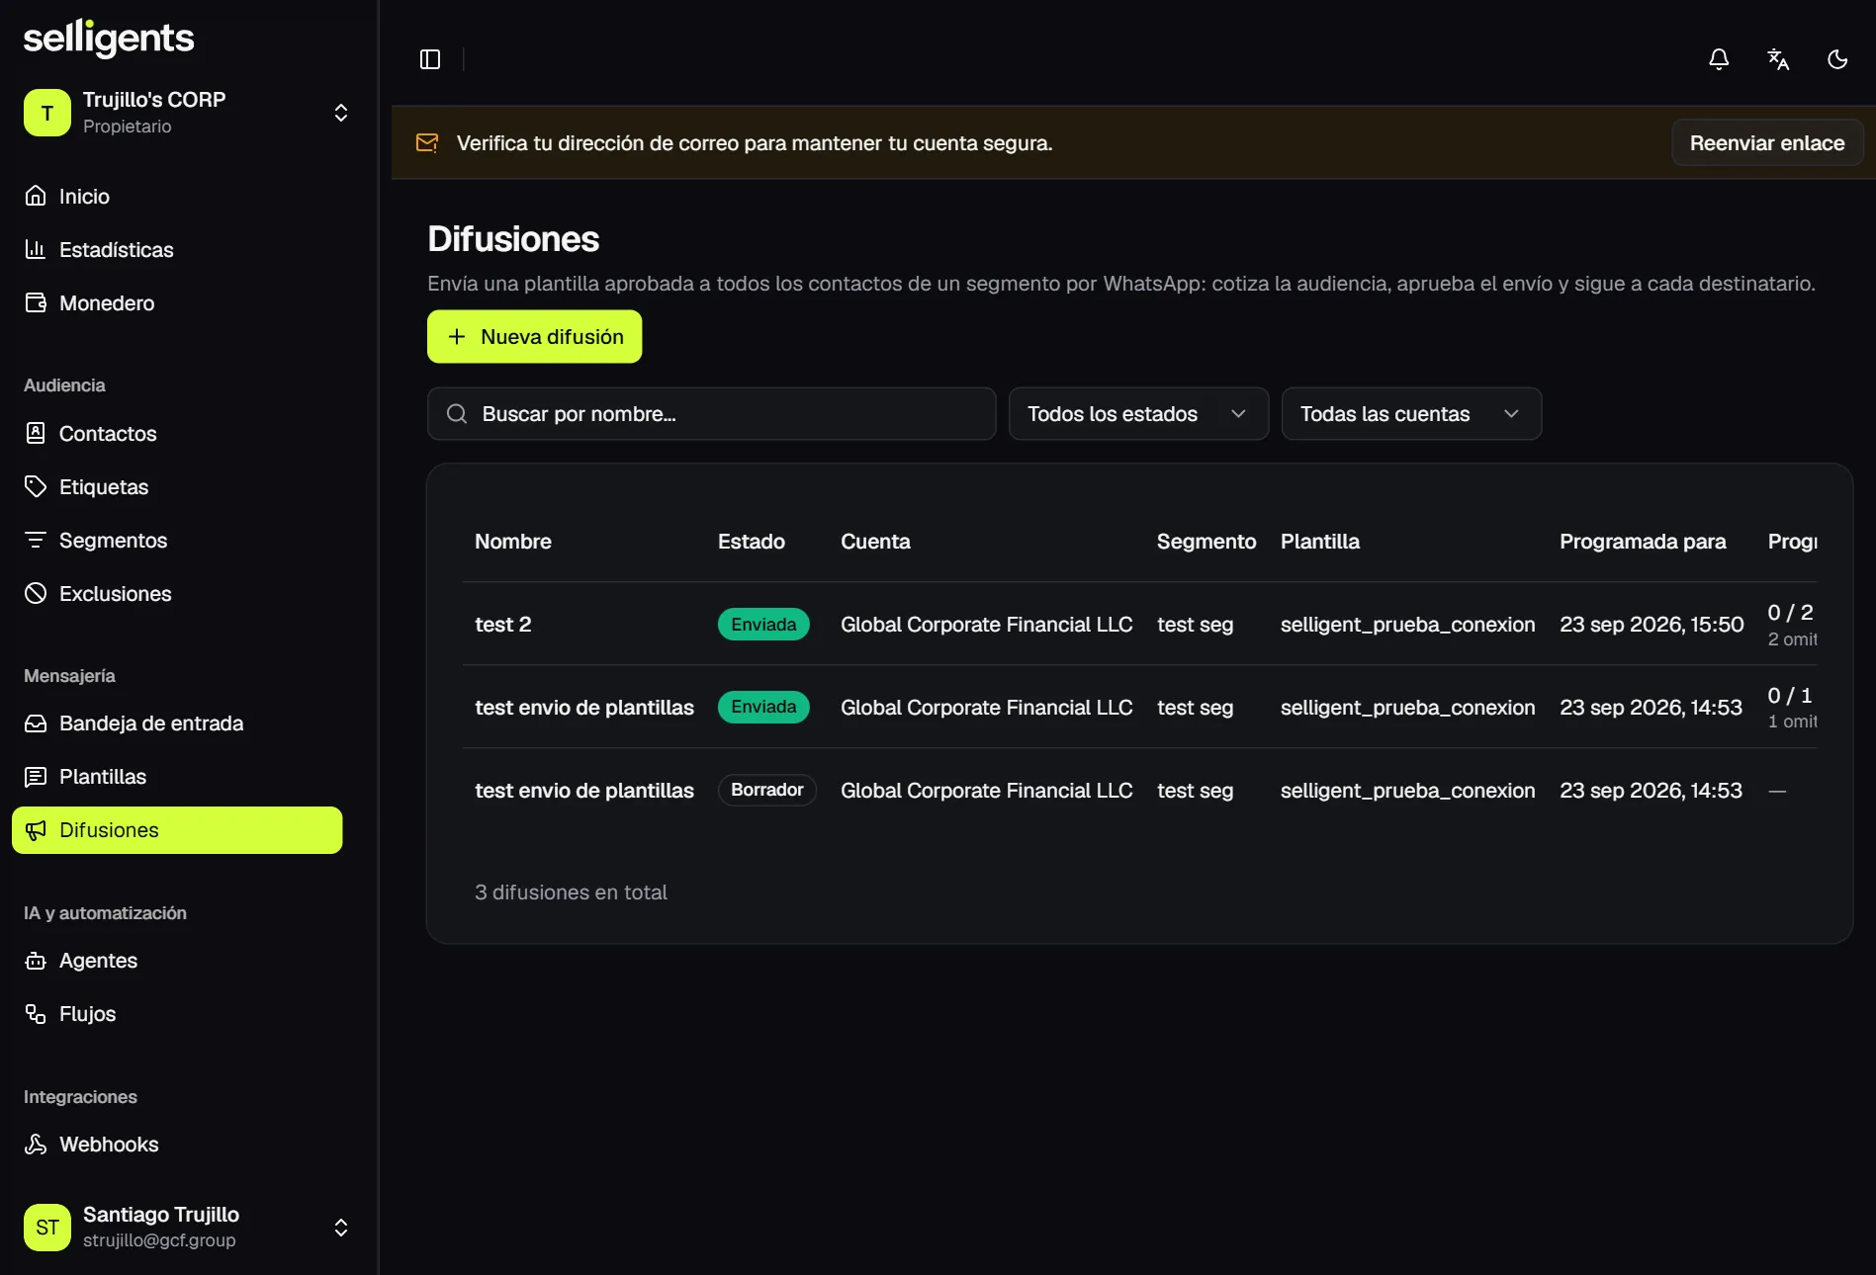The image size is (1876, 1275).
Task: Click the Webhooks icon
Action: 36,1145
